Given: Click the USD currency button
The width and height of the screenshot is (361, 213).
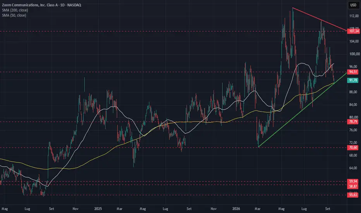Looking at the screenshot, I should point(353,5).
